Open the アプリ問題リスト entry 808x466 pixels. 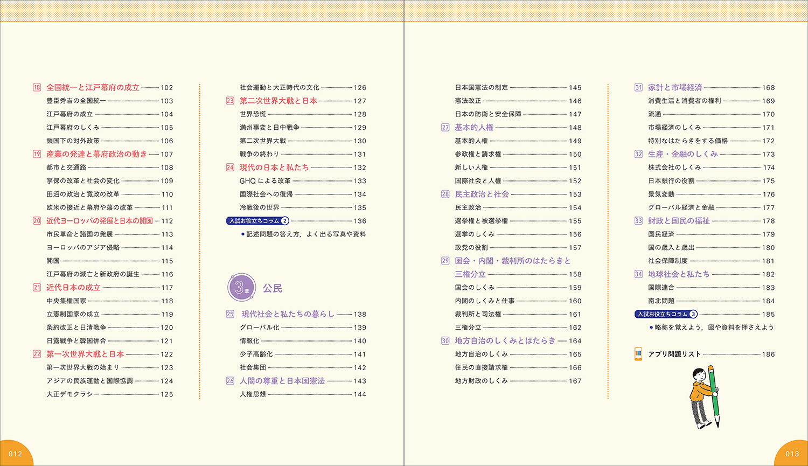(676, 354)
